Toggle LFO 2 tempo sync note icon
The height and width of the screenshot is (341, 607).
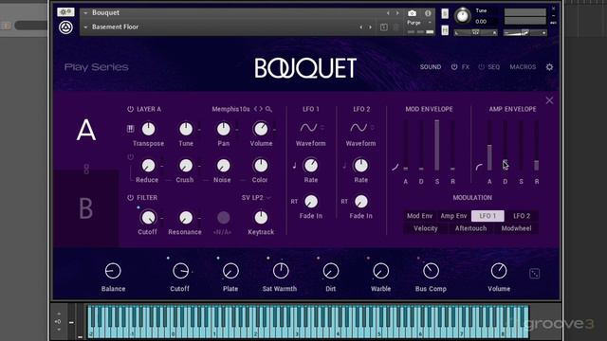coord(344,166)
